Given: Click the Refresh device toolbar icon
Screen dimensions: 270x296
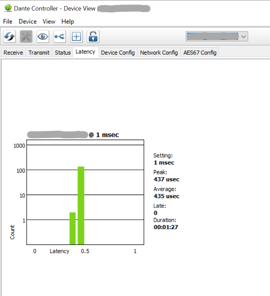Looking at the screenshot, I should 9,36.
